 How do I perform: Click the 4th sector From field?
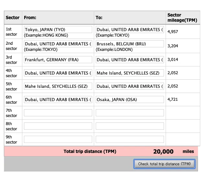coord(58,73)
